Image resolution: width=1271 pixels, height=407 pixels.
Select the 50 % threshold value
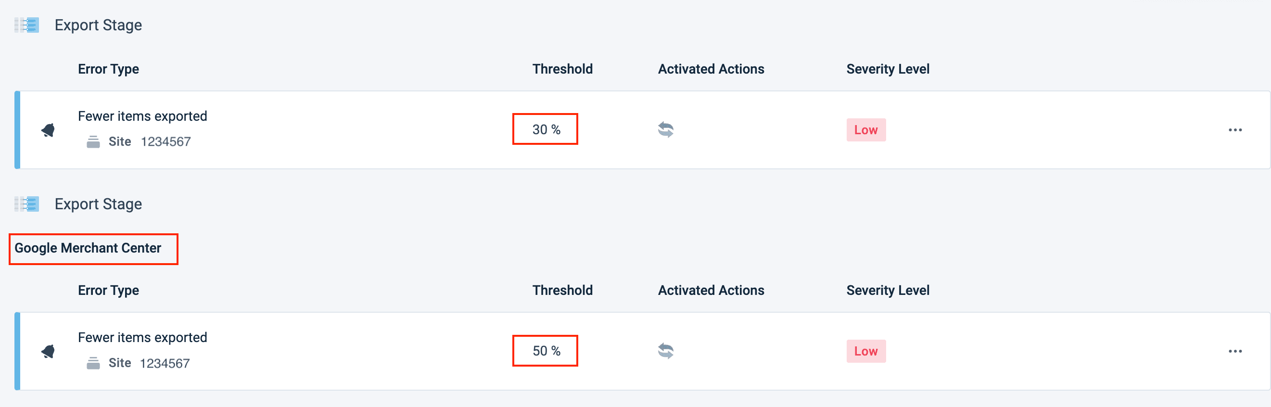(546, 351)
